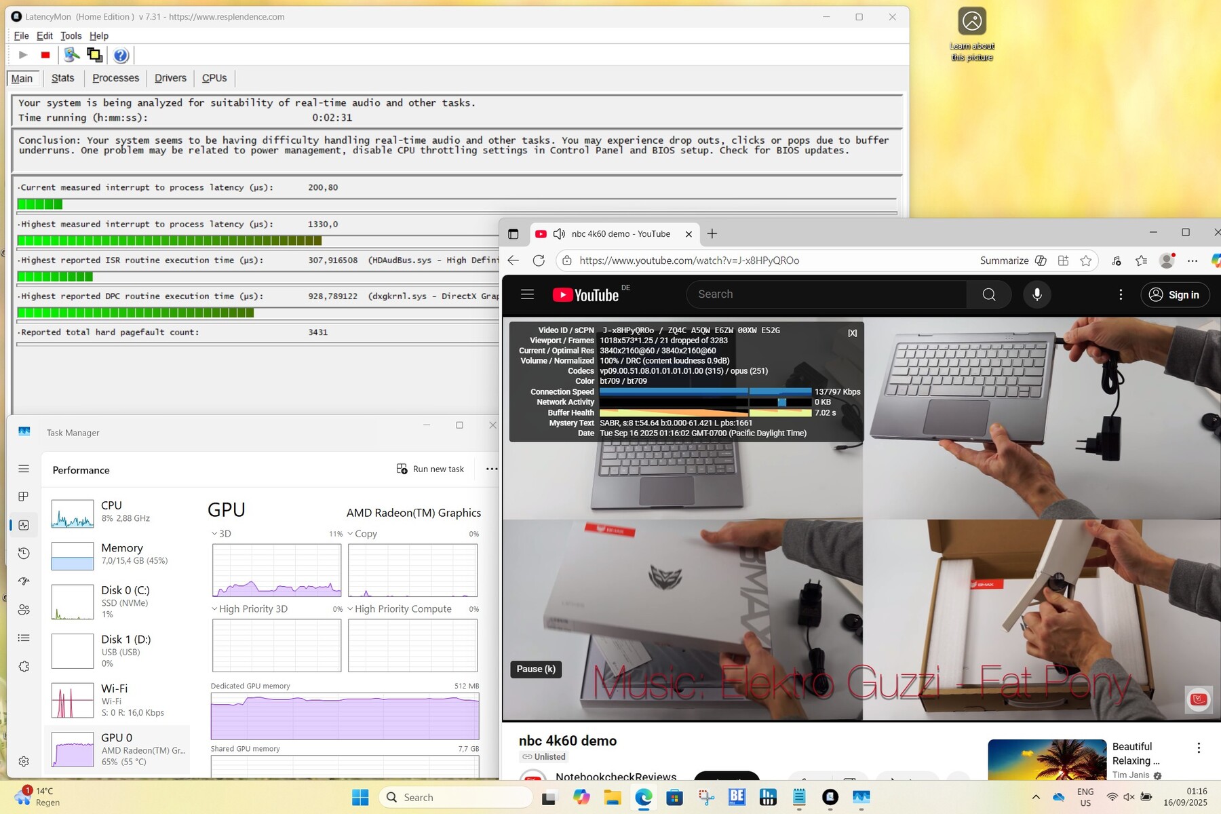Expand the 3D engine graph dropdown
The image size is (1221, 814).
[x=215, y=534]
